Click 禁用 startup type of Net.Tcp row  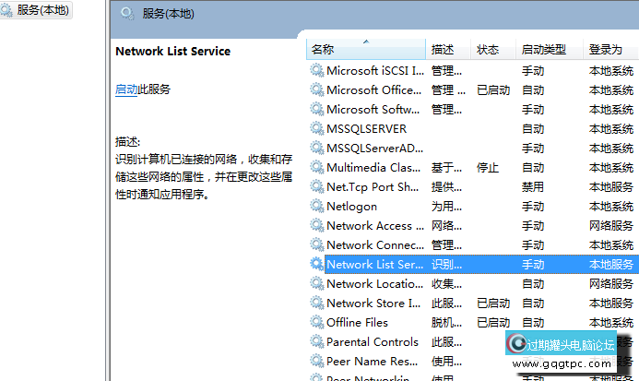pos(533,187)
